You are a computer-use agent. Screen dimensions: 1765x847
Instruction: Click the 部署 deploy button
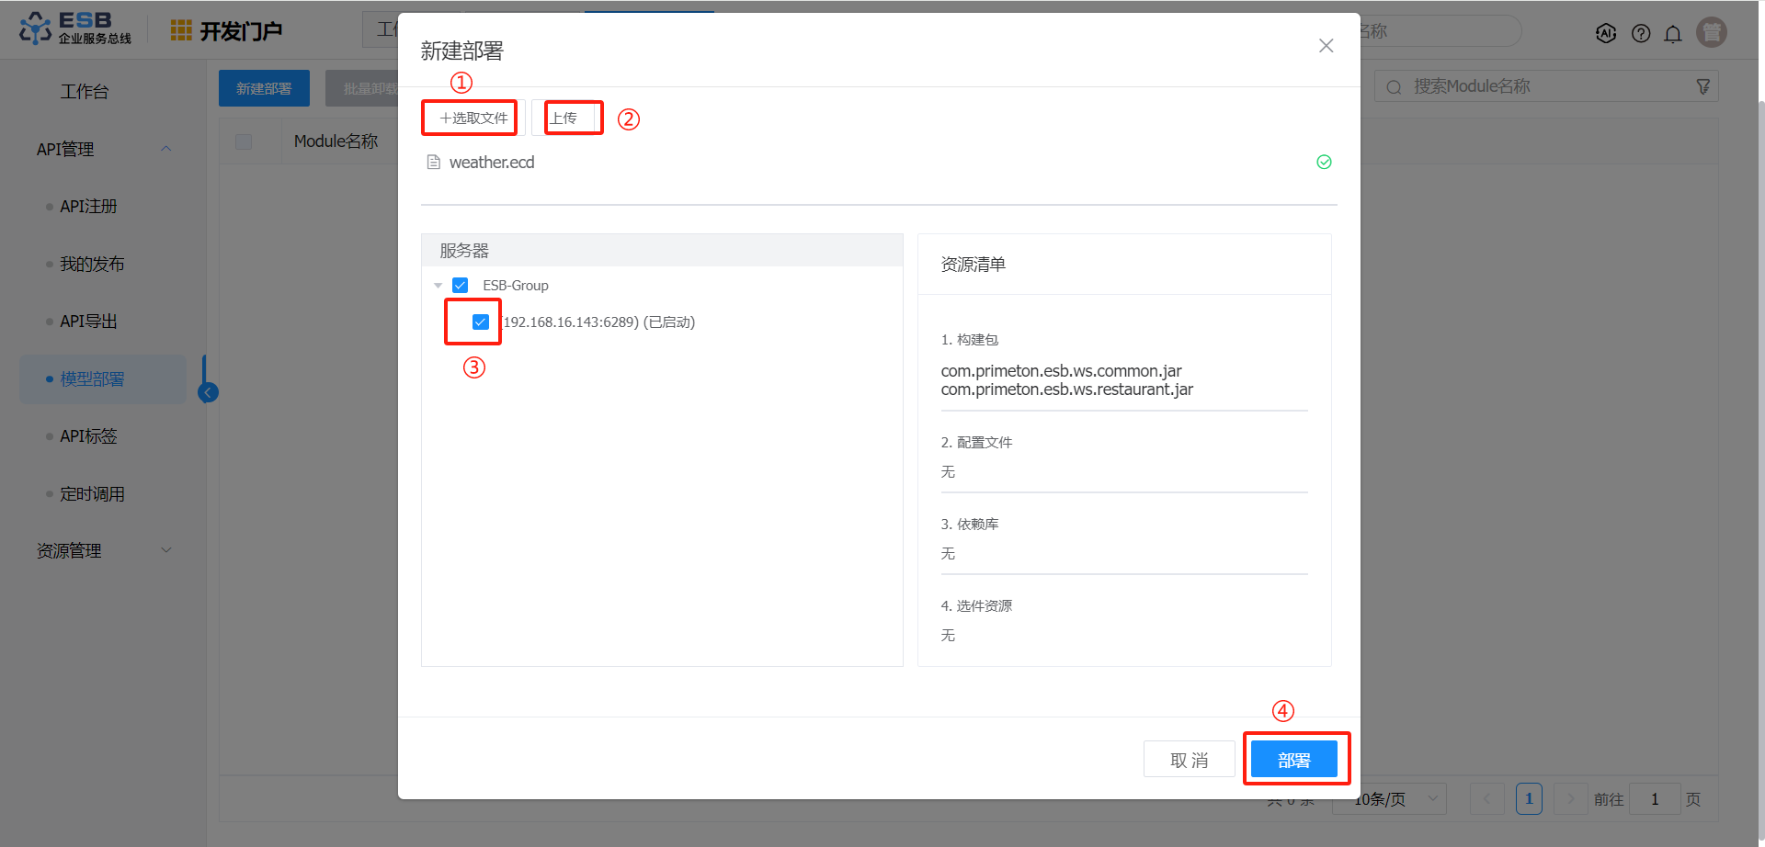click(1293, 760)
